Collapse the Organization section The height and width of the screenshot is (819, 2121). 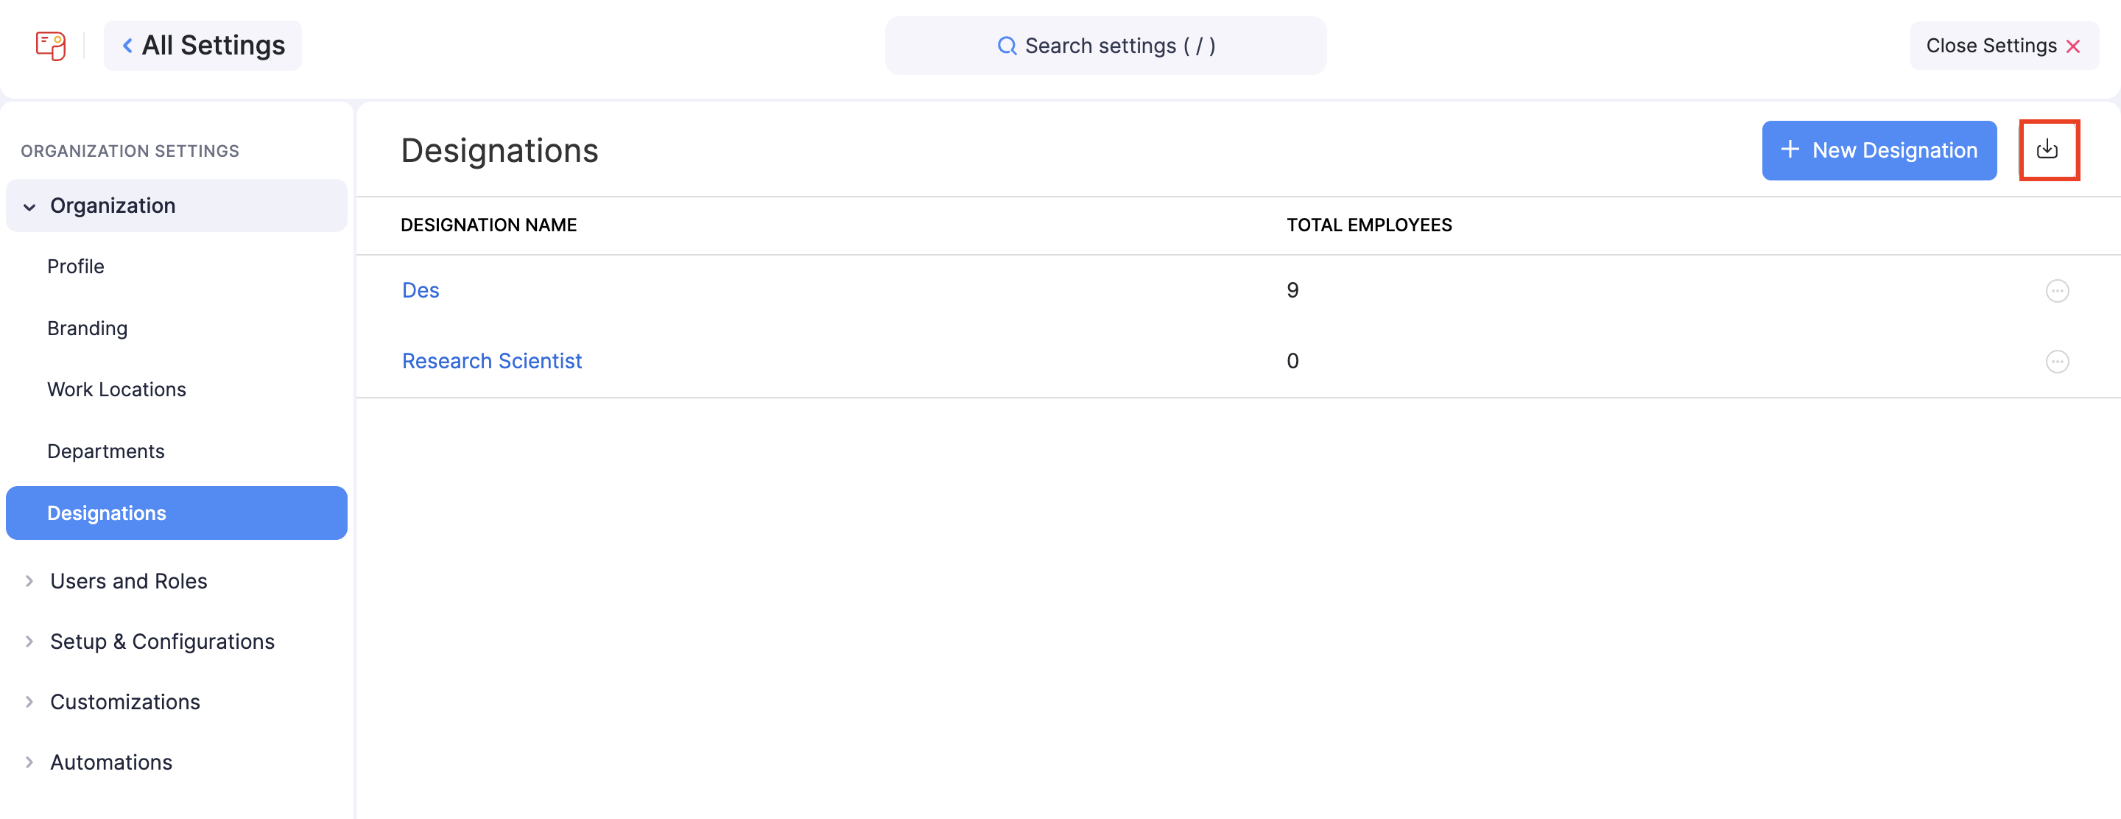coord(29,205)
